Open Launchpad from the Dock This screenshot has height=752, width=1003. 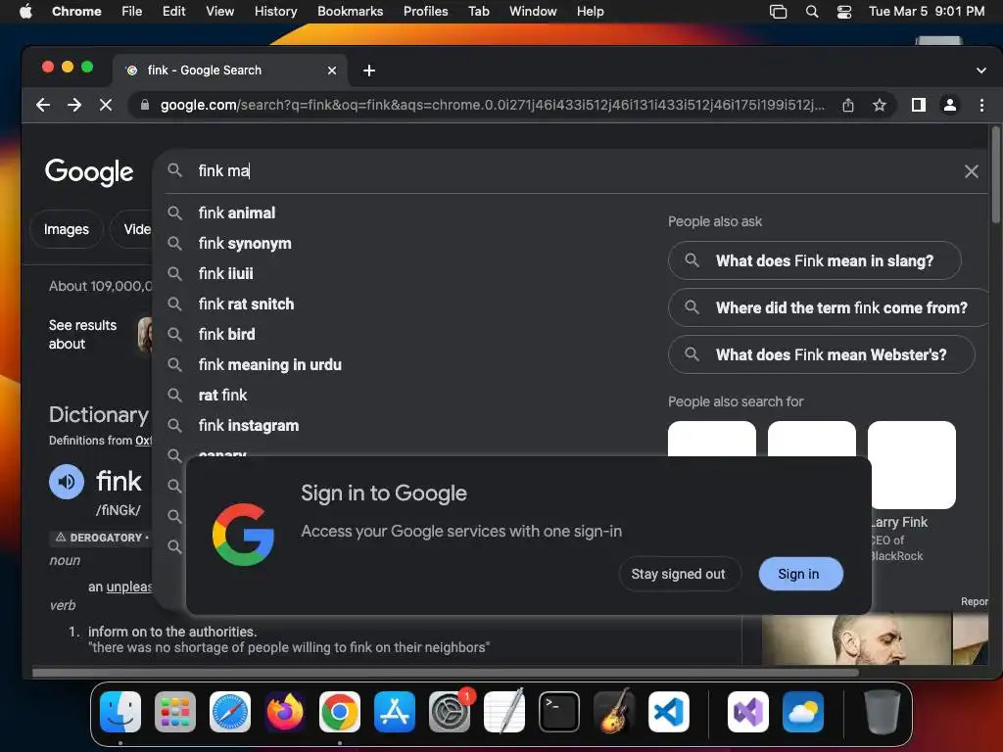tap(175, 712)
